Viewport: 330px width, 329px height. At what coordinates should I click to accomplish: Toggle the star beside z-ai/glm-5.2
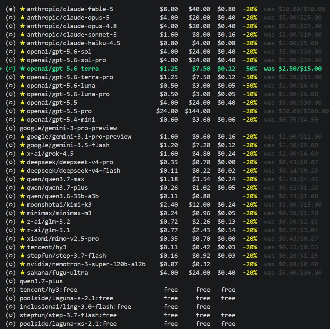click(22, 222)
